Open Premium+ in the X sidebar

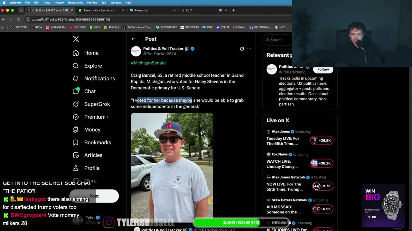pyautogui.click(x=91, y=117)
